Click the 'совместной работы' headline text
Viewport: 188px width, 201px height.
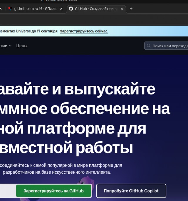[x=66, y=148]
